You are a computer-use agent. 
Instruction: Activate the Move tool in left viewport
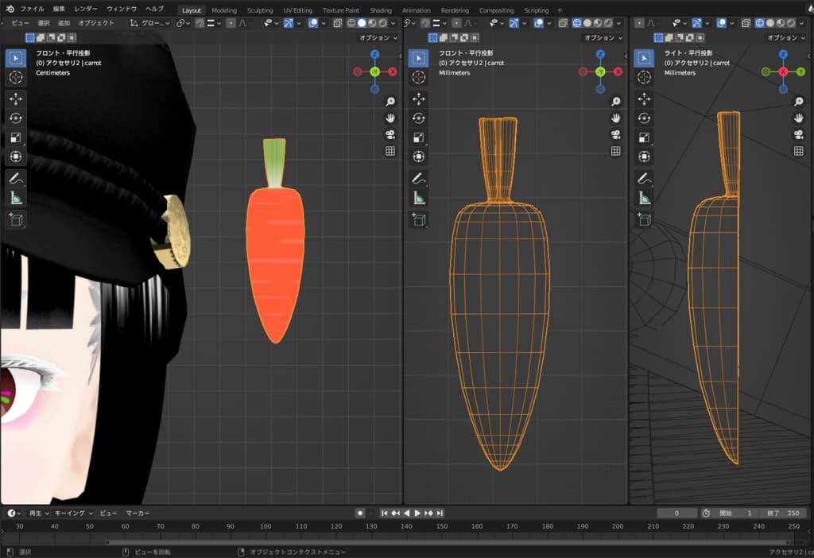[16, 99]
